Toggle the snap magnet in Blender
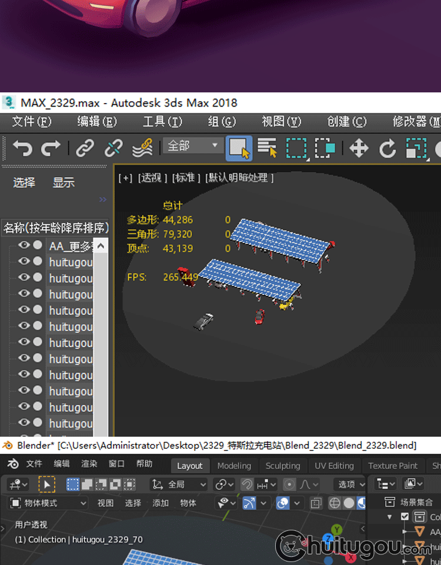 pyautogui.click(x=247, y=484)
